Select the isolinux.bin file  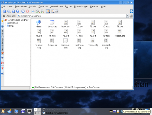point(66,44)
